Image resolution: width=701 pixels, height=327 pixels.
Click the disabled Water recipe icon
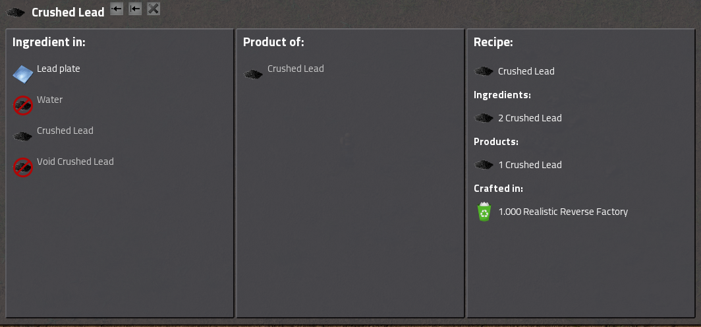(23, 105)
